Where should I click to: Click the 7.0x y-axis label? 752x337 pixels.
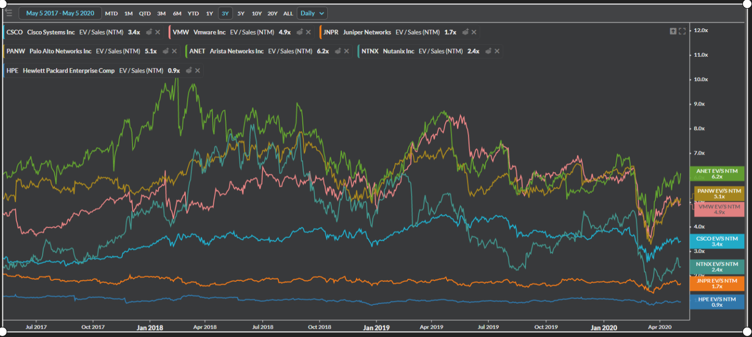pyautogui.click(x=700, y=153)
